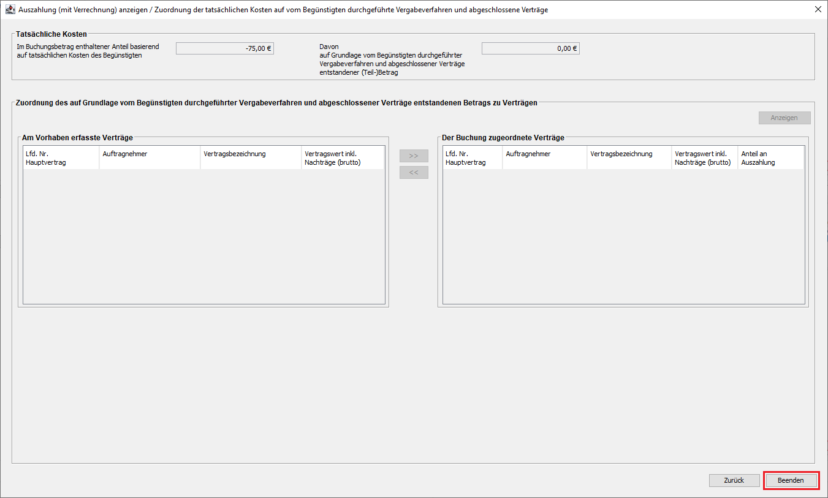The width and height of the screenshot is (828, 498).
Task: Click Vertragsbezeichnung header in the left contracts table
Action: [x=251, y=158]
